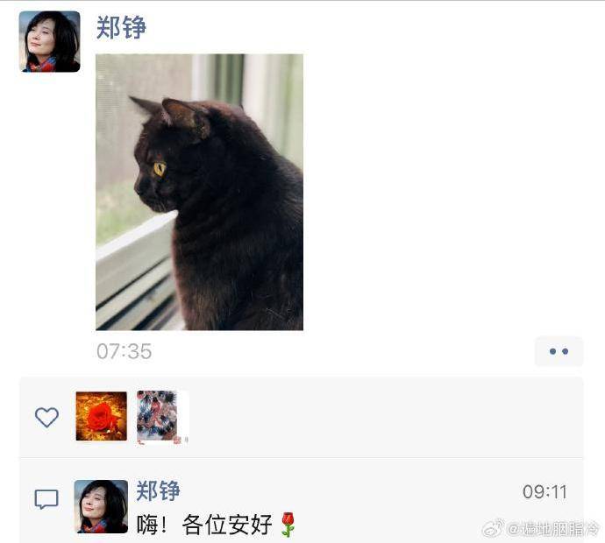The image size is (605, 543).
Task: Open the commenter's avatar next to 09:11 comment
Action: [x=101, y=506]
